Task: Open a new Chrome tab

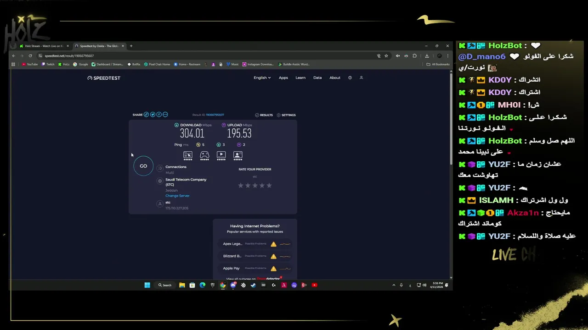Action: pyautogui.click(x=131, y=46)
